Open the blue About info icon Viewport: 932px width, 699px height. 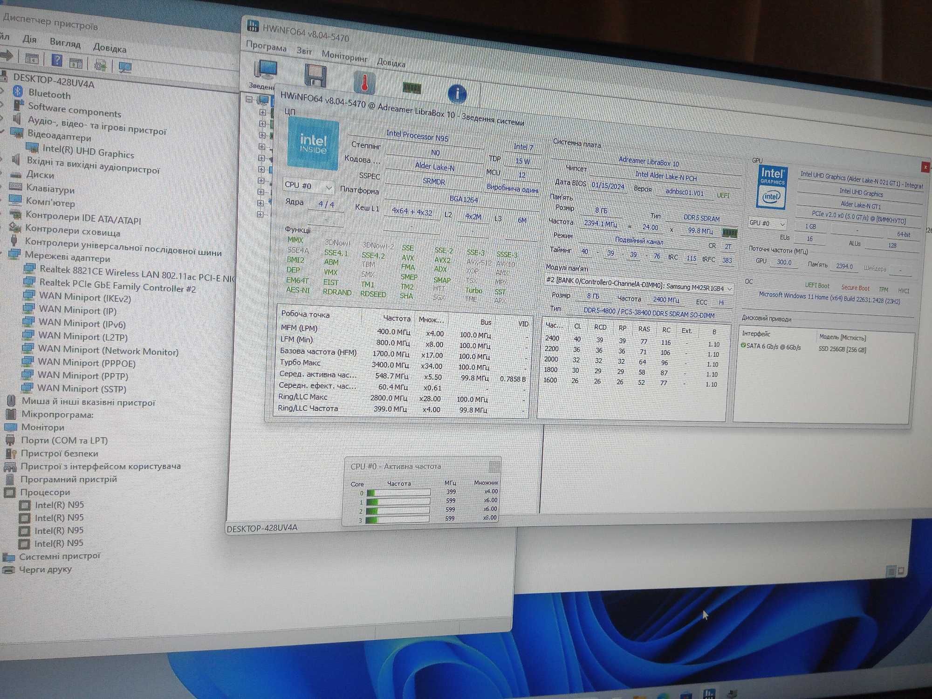pyautogui.click(x=457, y=94)
